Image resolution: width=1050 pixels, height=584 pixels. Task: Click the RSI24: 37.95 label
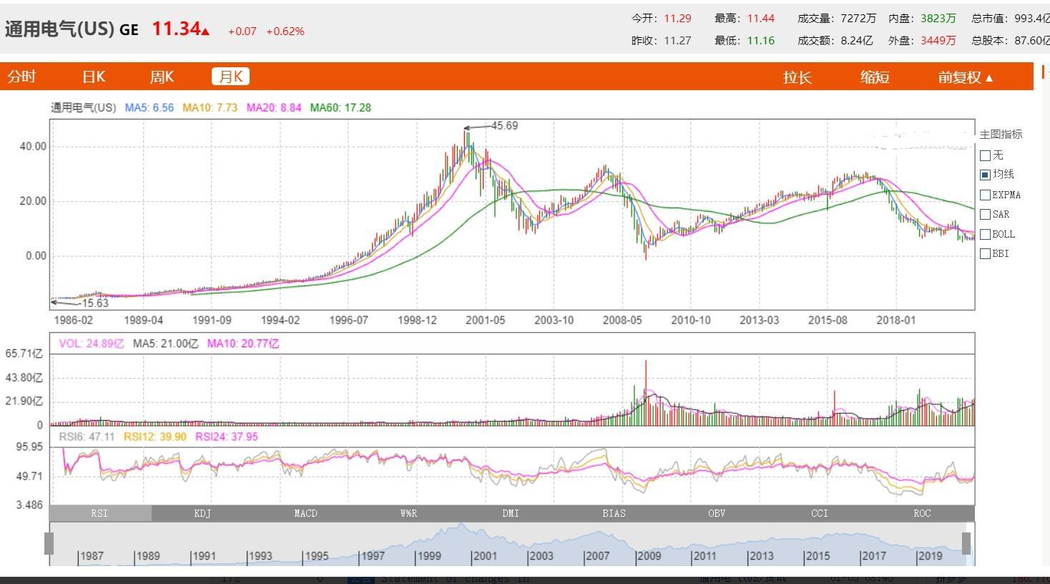227,437
